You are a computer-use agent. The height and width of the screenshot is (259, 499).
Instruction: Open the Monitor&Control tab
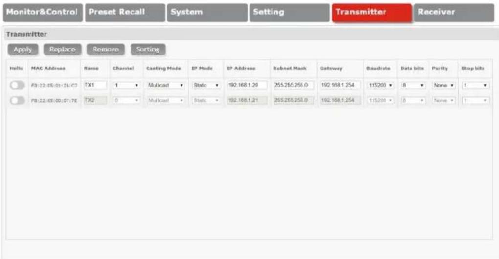point(43,12)
